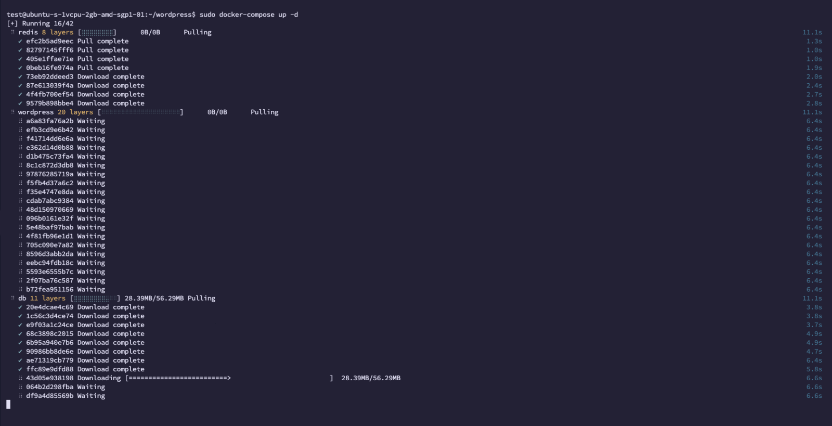Click the '2.0s' elapsed time value
Image resolution: width=832 pixels, height=426 pixels.
coord(814,76)
